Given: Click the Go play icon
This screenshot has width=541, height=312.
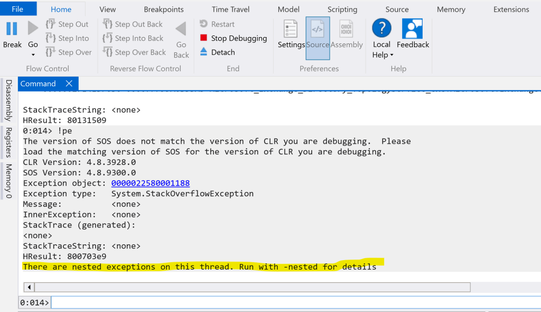Looking at the screenshot, I should 33,29.
